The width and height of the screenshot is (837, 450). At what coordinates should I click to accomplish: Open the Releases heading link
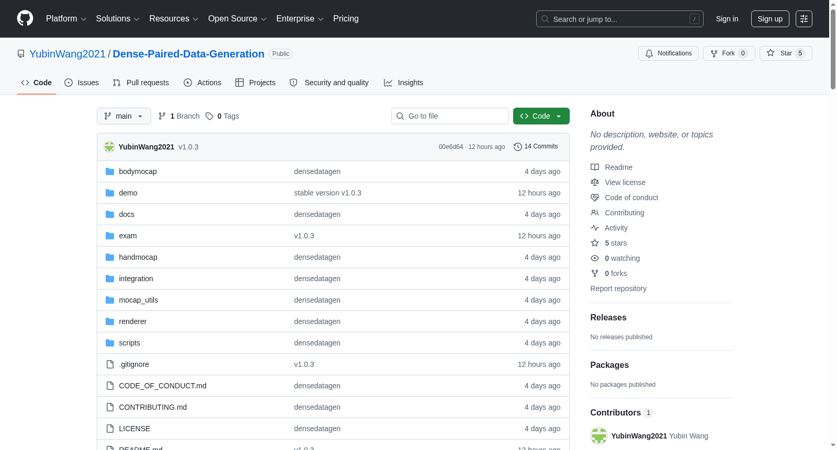(x=608, y=317)
